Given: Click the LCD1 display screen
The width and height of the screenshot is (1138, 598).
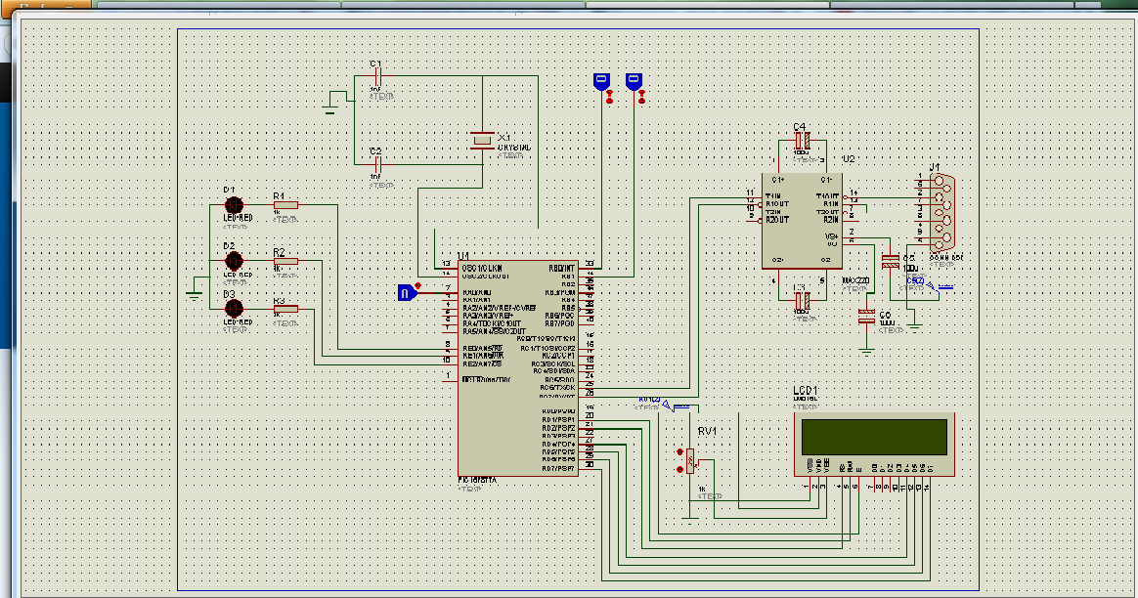Looking at the screenshot, I should [x=873, y=436].
